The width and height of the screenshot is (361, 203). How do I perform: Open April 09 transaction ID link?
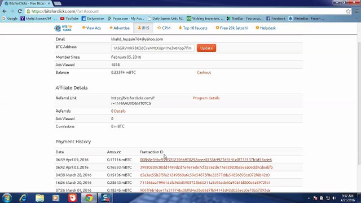pos(205,160)
